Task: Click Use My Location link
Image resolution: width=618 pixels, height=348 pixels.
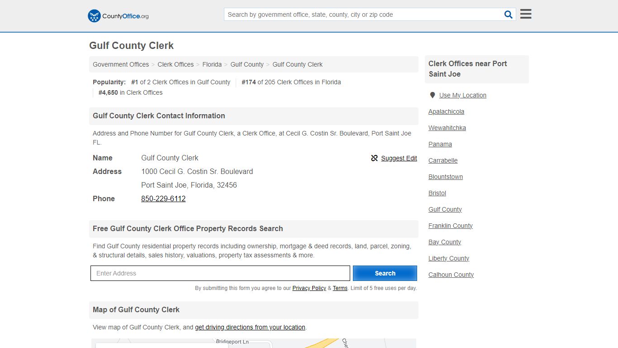Action: pos(463,95)
